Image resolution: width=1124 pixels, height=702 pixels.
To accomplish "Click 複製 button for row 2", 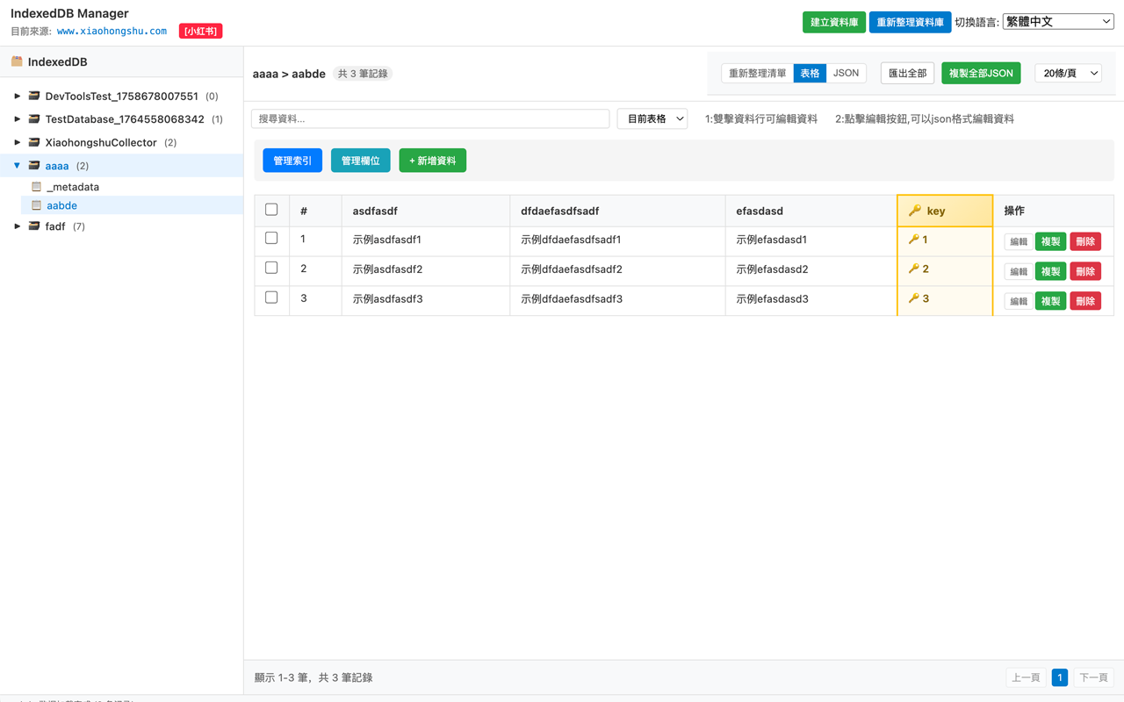I will (1050, 271).
